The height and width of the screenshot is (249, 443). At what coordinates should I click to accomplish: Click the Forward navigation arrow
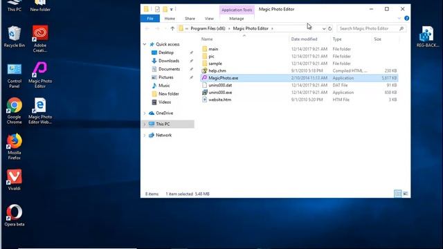(157, 28)
